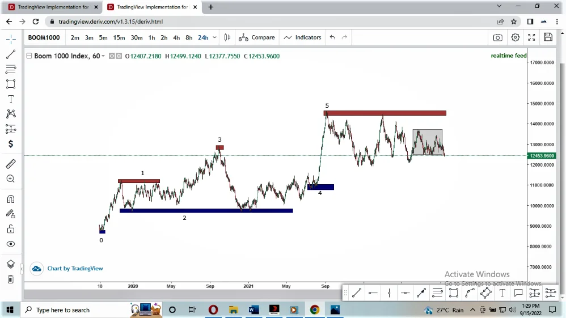The width and height of the screenshot is (566, 318).
Task: Grab the floating toolbar drag handle
Action: tap(345, 293)
